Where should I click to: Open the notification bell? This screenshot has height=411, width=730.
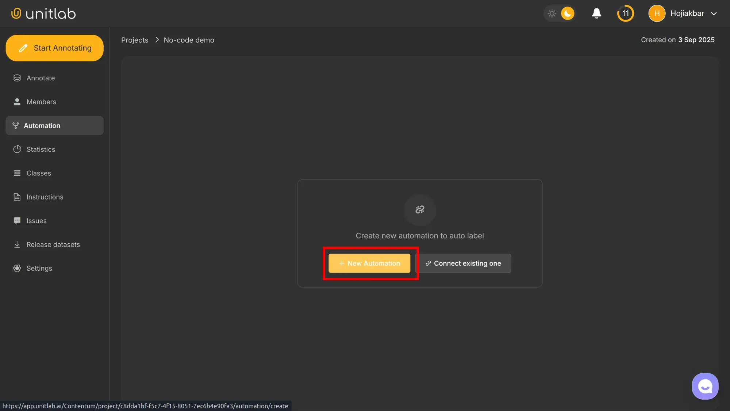click(596, 13)
